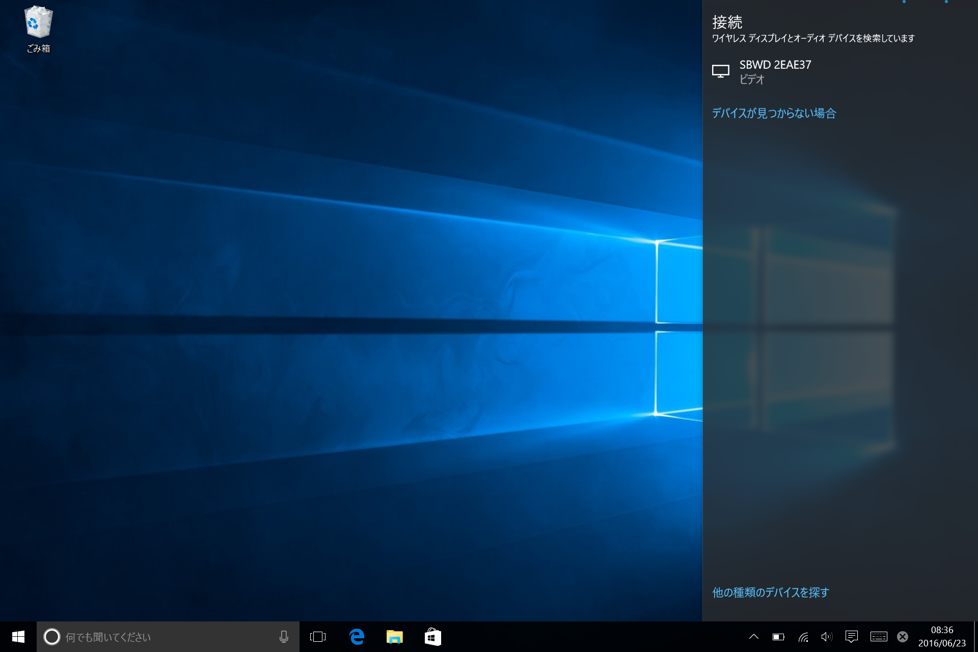Open the Action Center notification icon
Viewport: 978px width, 652px height.
pos(851,637)
